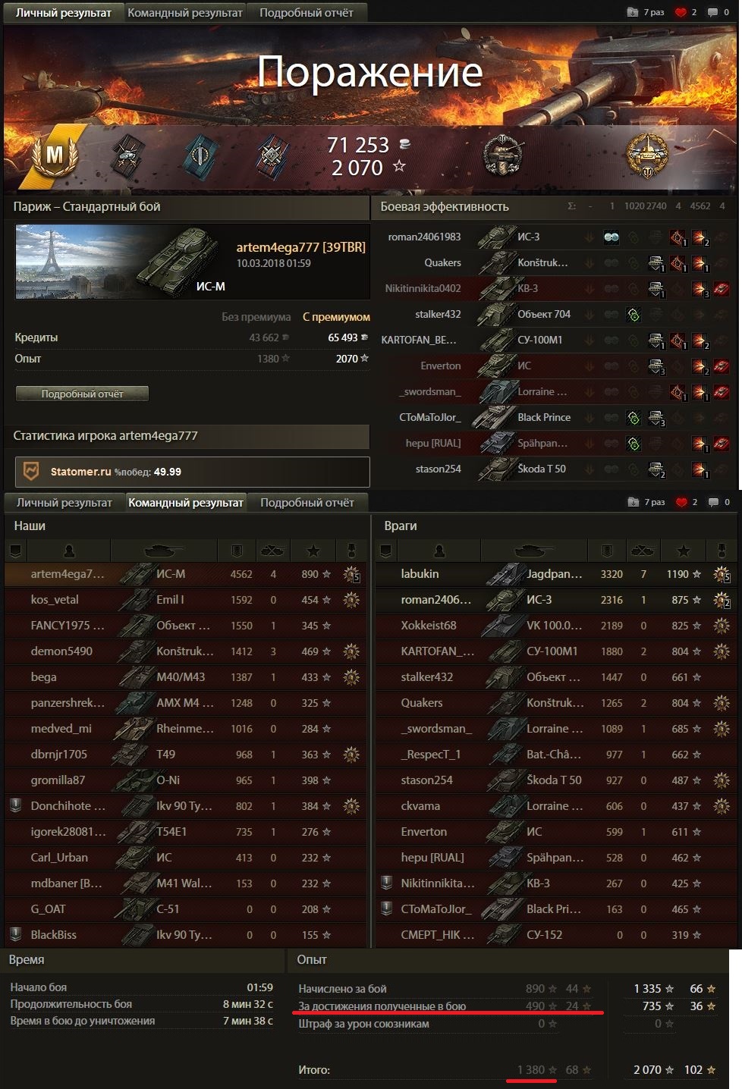Select labukin row in enemies list
The image size is (742, 1089).
pyautogui.click(x=555, y=574)
